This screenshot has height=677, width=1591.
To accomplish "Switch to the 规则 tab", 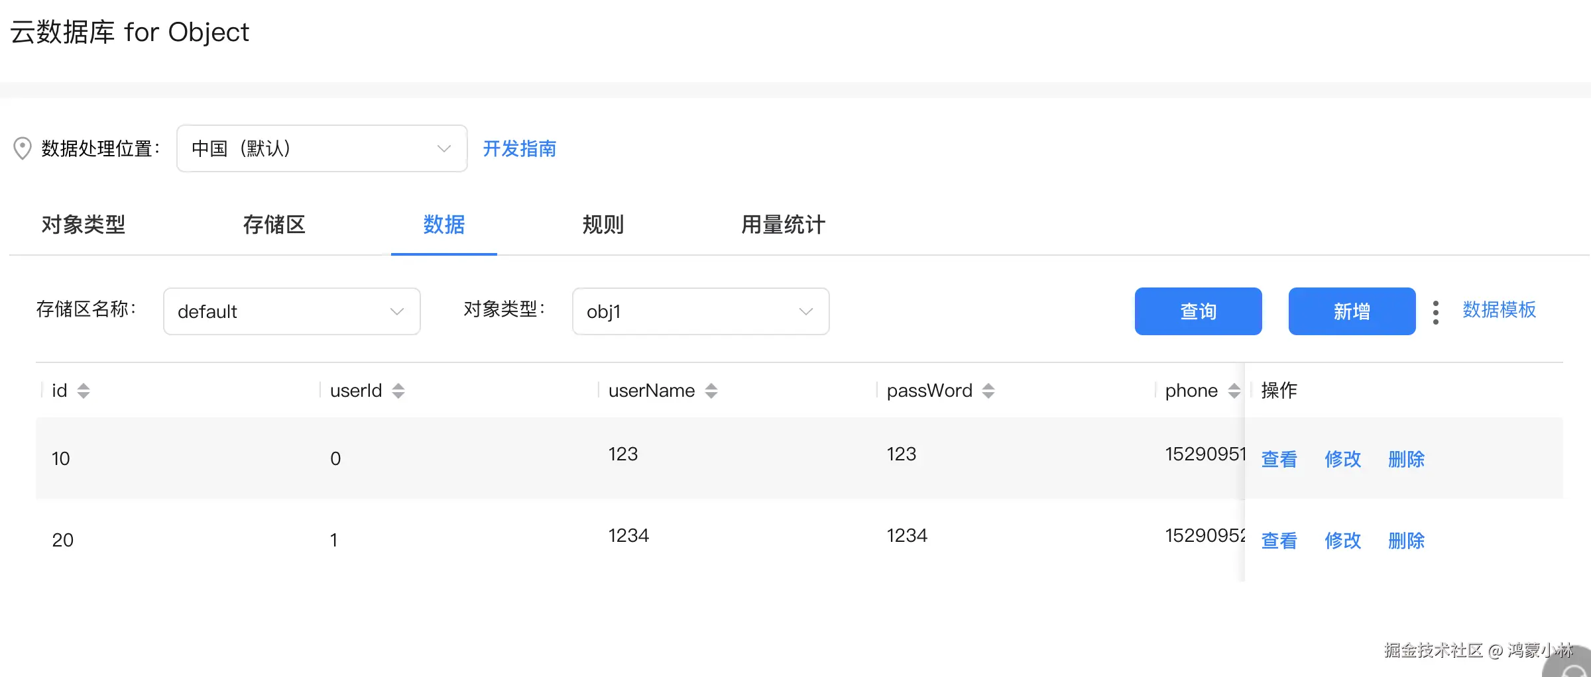I will pos(602,225).
